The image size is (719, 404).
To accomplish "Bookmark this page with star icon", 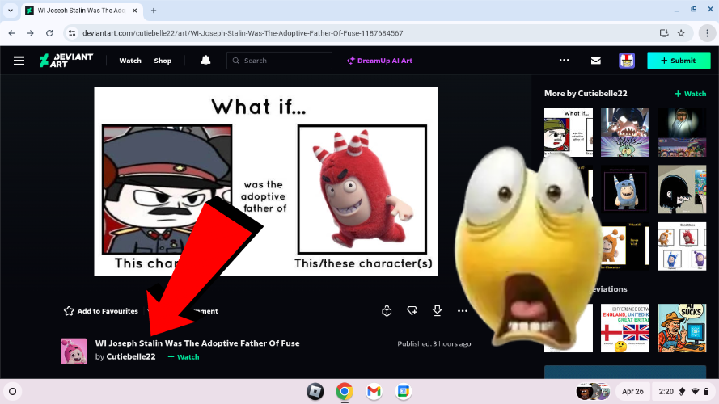I will [x=681, y=33].
